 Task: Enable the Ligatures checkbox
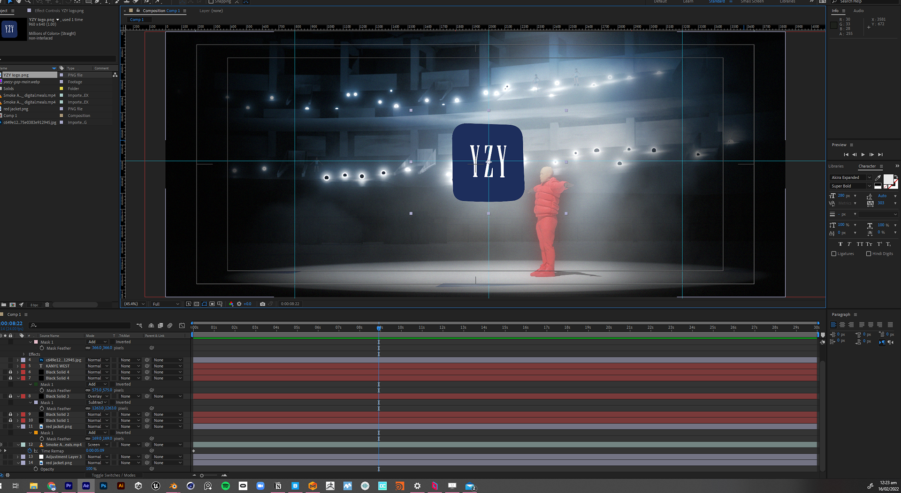[x=834, y=254]
